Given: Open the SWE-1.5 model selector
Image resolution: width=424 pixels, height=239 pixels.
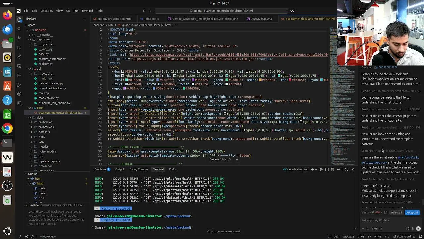Looking at the screenshot, I should [x=377, y=228].
